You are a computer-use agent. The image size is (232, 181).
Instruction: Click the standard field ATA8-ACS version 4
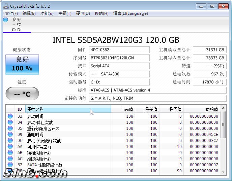(x=158, y=90)
